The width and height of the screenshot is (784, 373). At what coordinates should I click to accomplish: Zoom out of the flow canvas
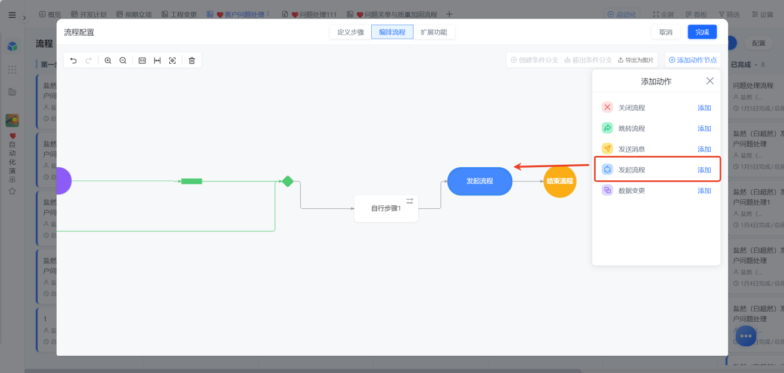(123, 60)
